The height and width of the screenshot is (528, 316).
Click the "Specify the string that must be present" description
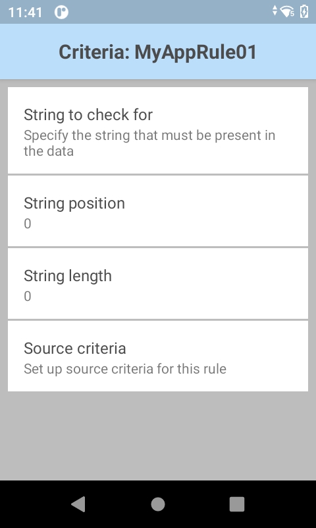(x=149, y=143)
